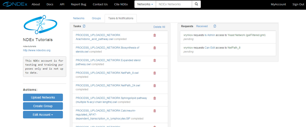Screen dimensions: 306x127
Task: Click the NDEx Tutorials heading text
Action: click(38, 40)
